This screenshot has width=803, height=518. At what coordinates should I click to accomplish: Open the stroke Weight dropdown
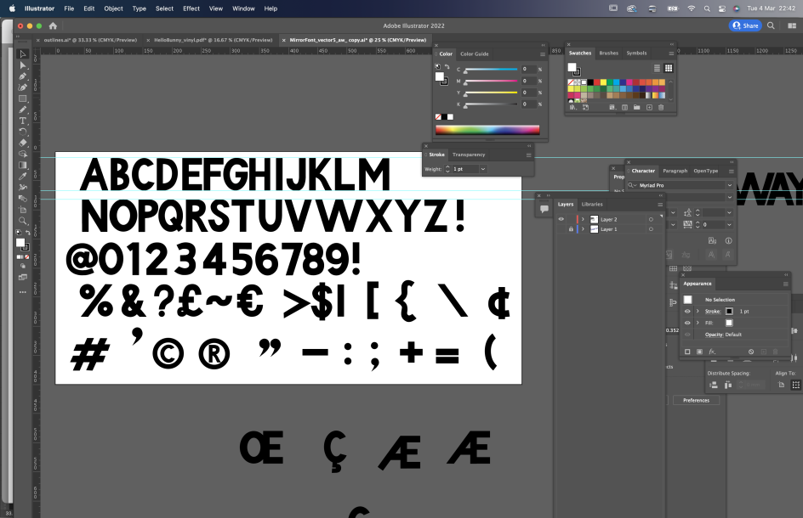coord(483,169)
